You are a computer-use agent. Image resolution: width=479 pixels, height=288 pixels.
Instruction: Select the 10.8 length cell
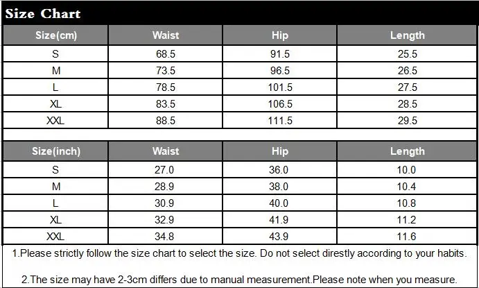pyautogui.click(x=407, y=203)
